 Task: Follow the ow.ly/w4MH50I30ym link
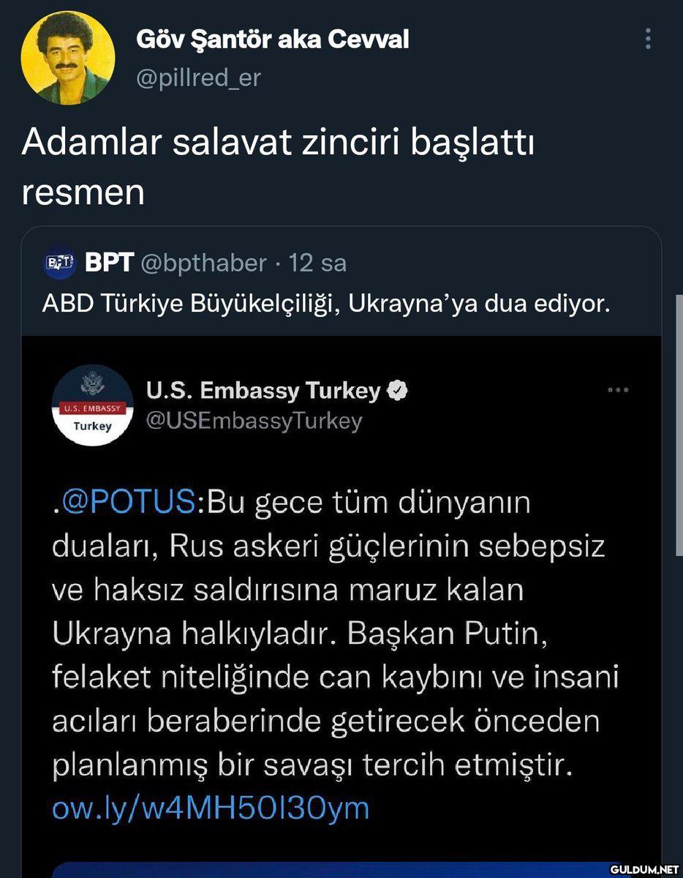[211, 808]
